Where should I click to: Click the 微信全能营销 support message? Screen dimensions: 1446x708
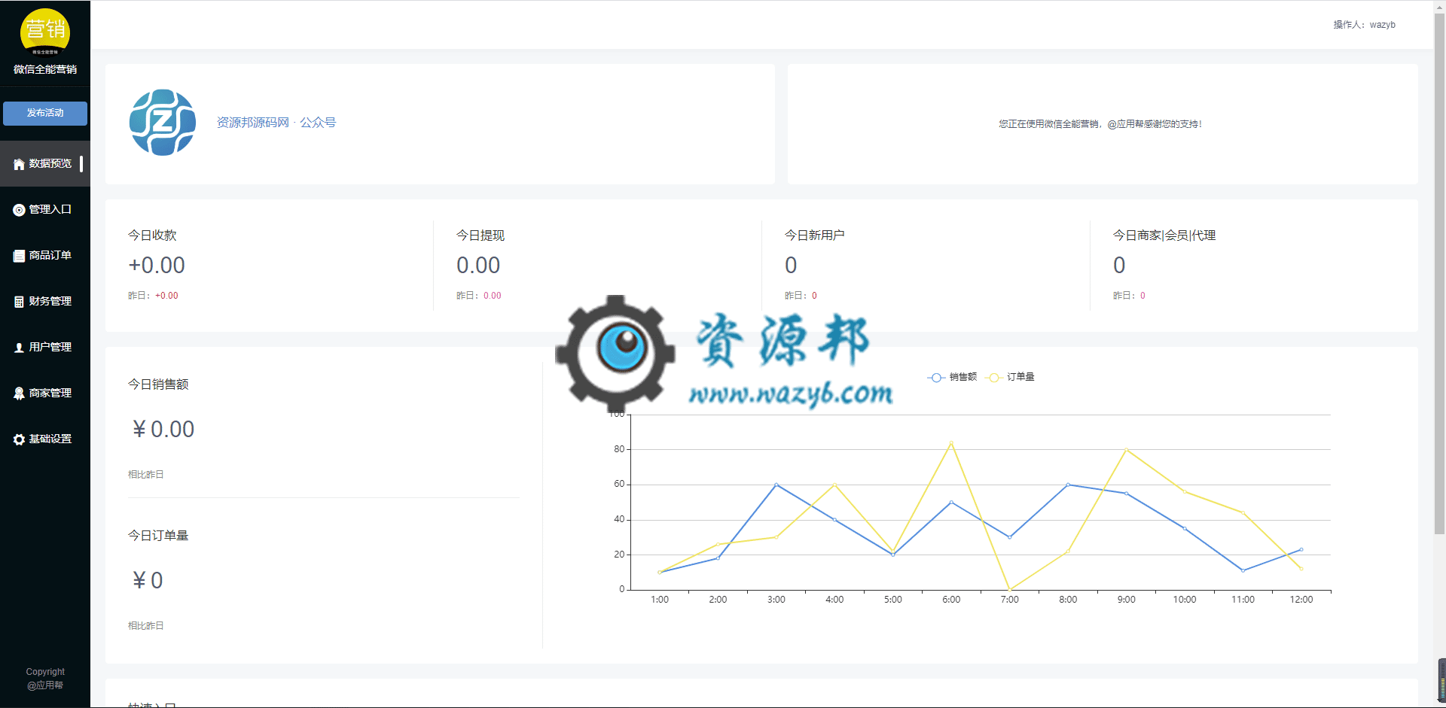point(1100,124)
